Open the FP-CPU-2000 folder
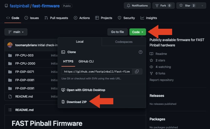Screen dimensions: 210x129 pyautogui.click(x=25, y=63)
